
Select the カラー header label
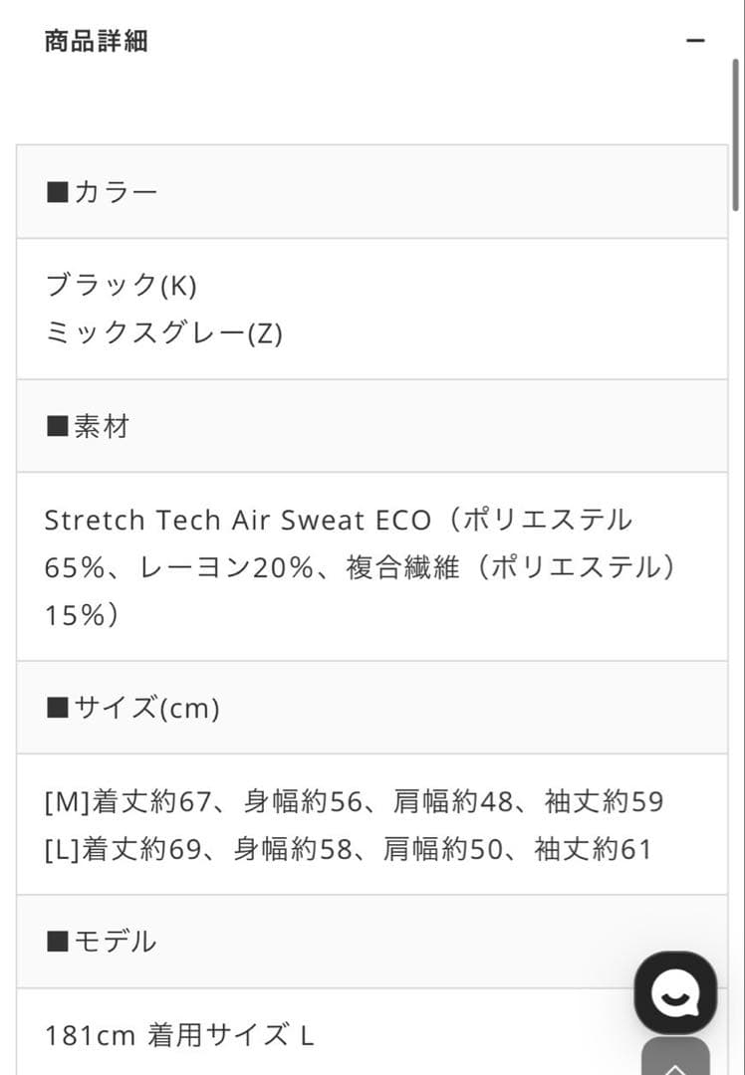(116, 191)
